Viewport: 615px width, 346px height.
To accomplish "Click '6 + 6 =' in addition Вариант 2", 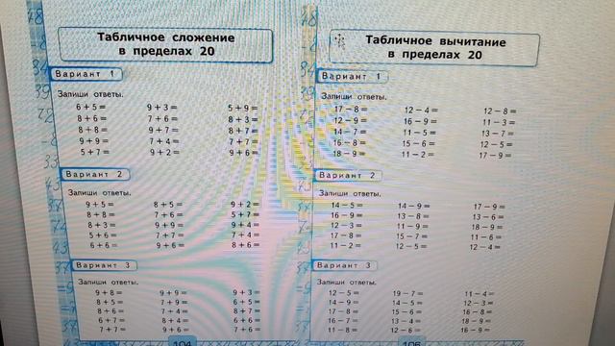I will (104, 245).
